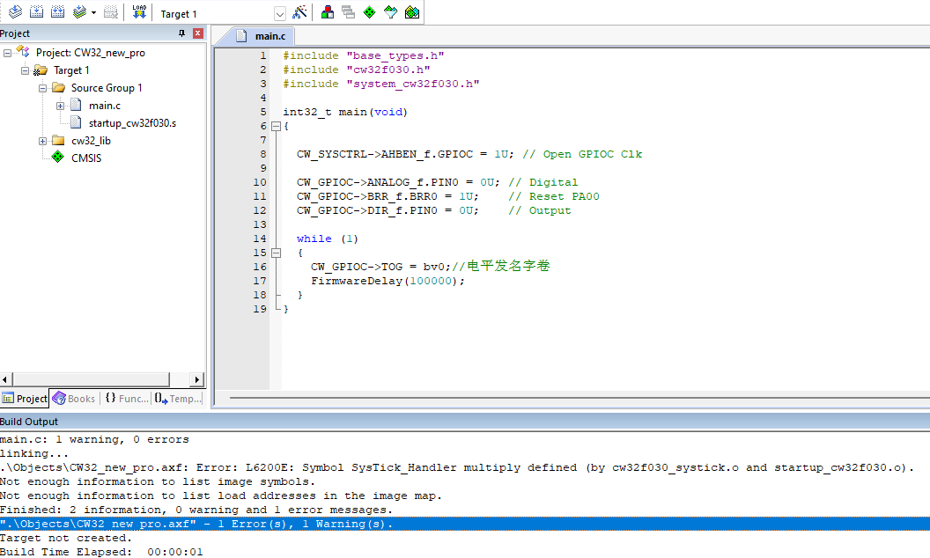Select the Target 1 tree item
Viewport: 930px width, 558px height.
pos(71,70)
